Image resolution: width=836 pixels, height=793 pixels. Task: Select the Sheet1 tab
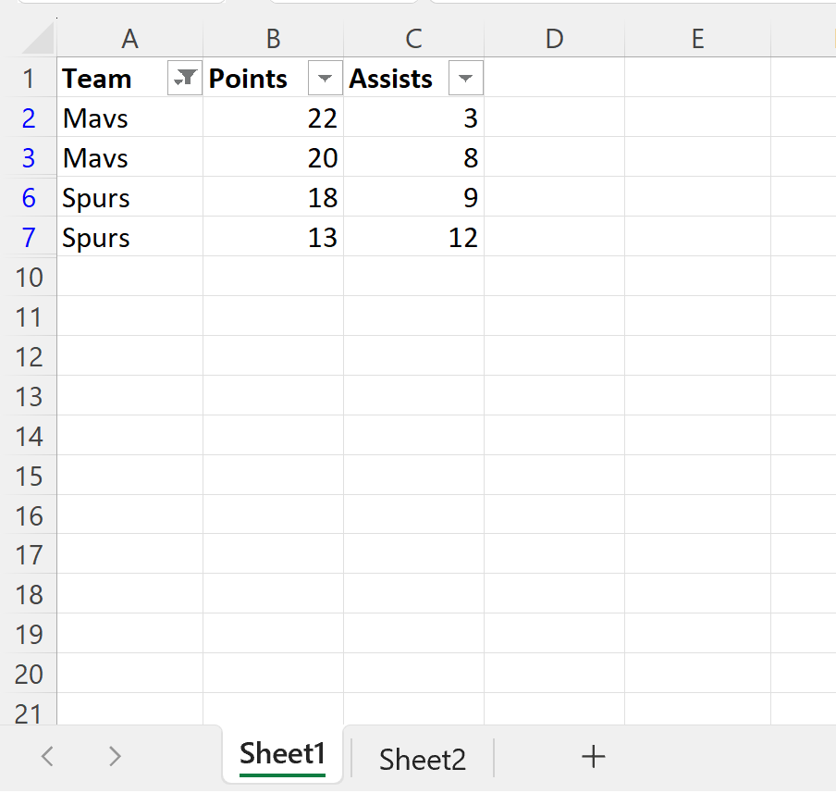pyautogui.click(x=282, y=755)
